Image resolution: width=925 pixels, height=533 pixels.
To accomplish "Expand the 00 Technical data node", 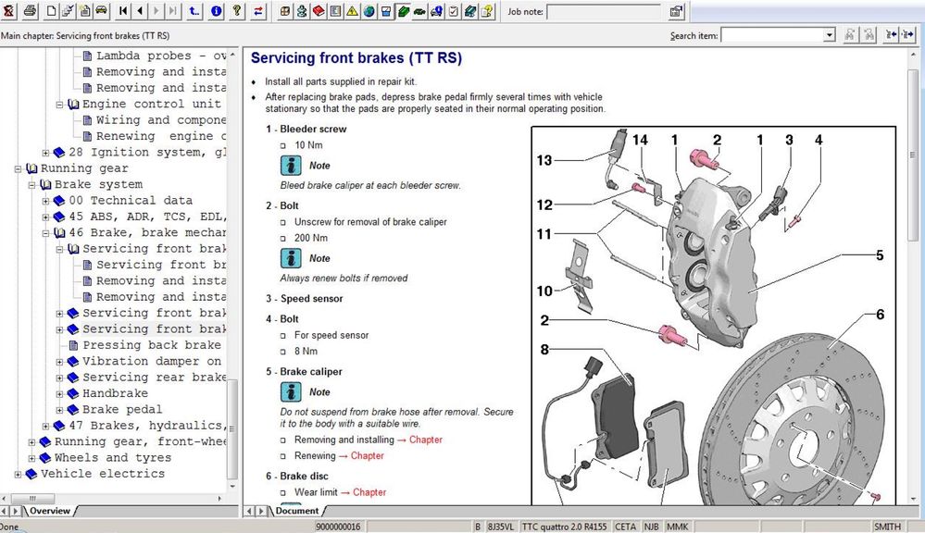I will tap(45, 201).
